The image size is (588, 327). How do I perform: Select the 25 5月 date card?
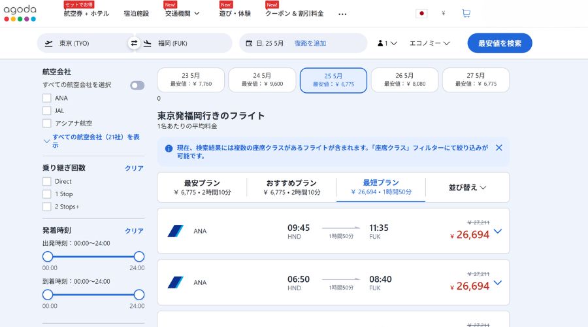point(333,80)
